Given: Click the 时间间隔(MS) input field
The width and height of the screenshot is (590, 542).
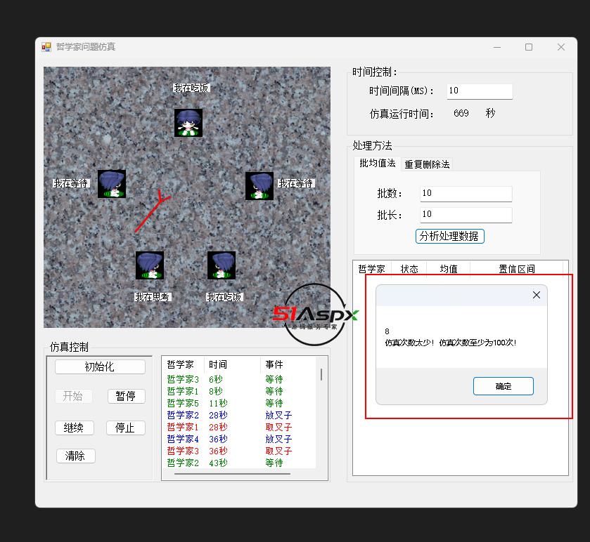Looking at the screenshot, I should pos(479,91).
